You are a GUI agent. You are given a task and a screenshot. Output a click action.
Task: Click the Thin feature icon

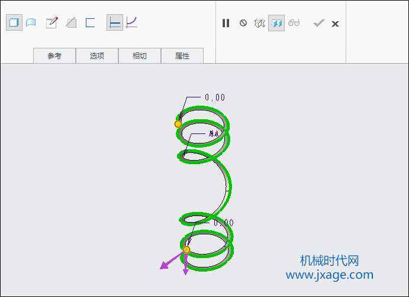point(90,22)
